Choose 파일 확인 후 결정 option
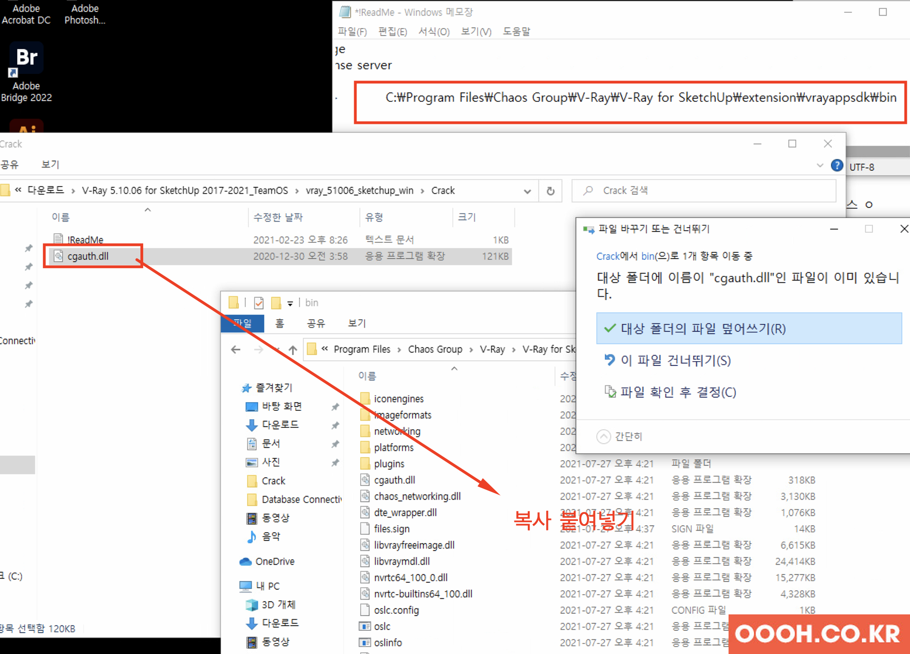Image resolution: width=910 pixels, height=654 pixels. (678, 392)
